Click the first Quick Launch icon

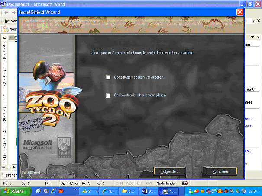pos(39,191)
